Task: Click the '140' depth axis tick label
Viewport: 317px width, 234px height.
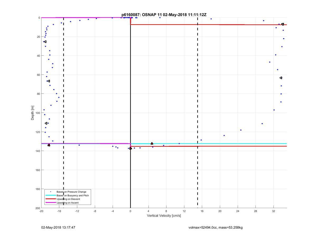Action: click(37, 151)
